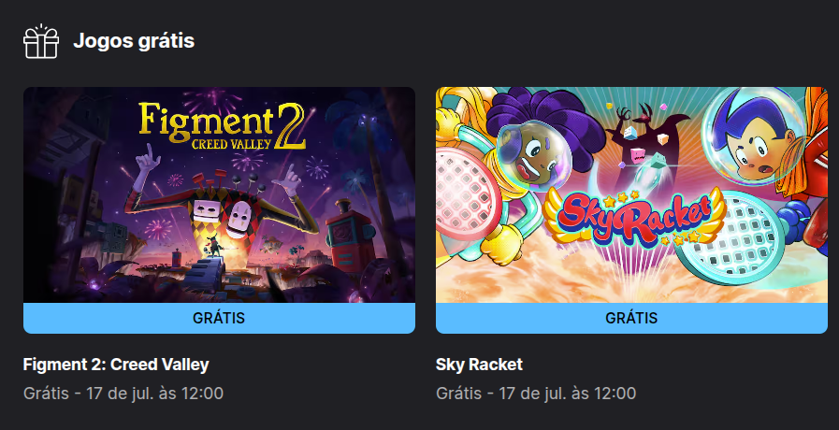839x430 pixels.
Task: Click the red robot machine in Figment artwork
Action: pyautogui.click(x=351, y=236)
